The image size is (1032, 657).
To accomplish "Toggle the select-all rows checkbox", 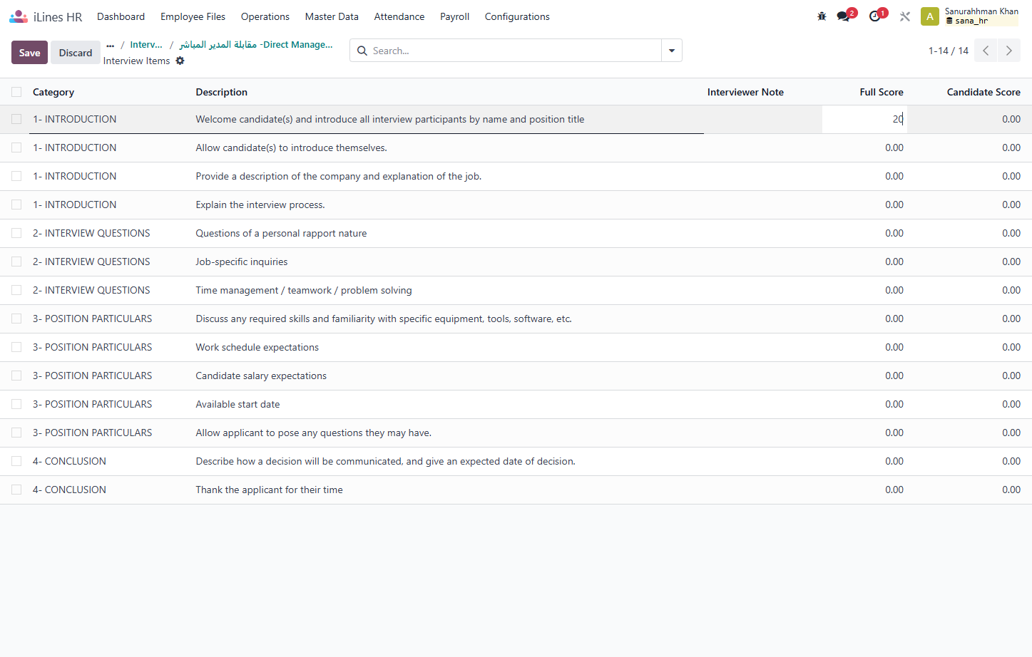I will coord(16,92).
